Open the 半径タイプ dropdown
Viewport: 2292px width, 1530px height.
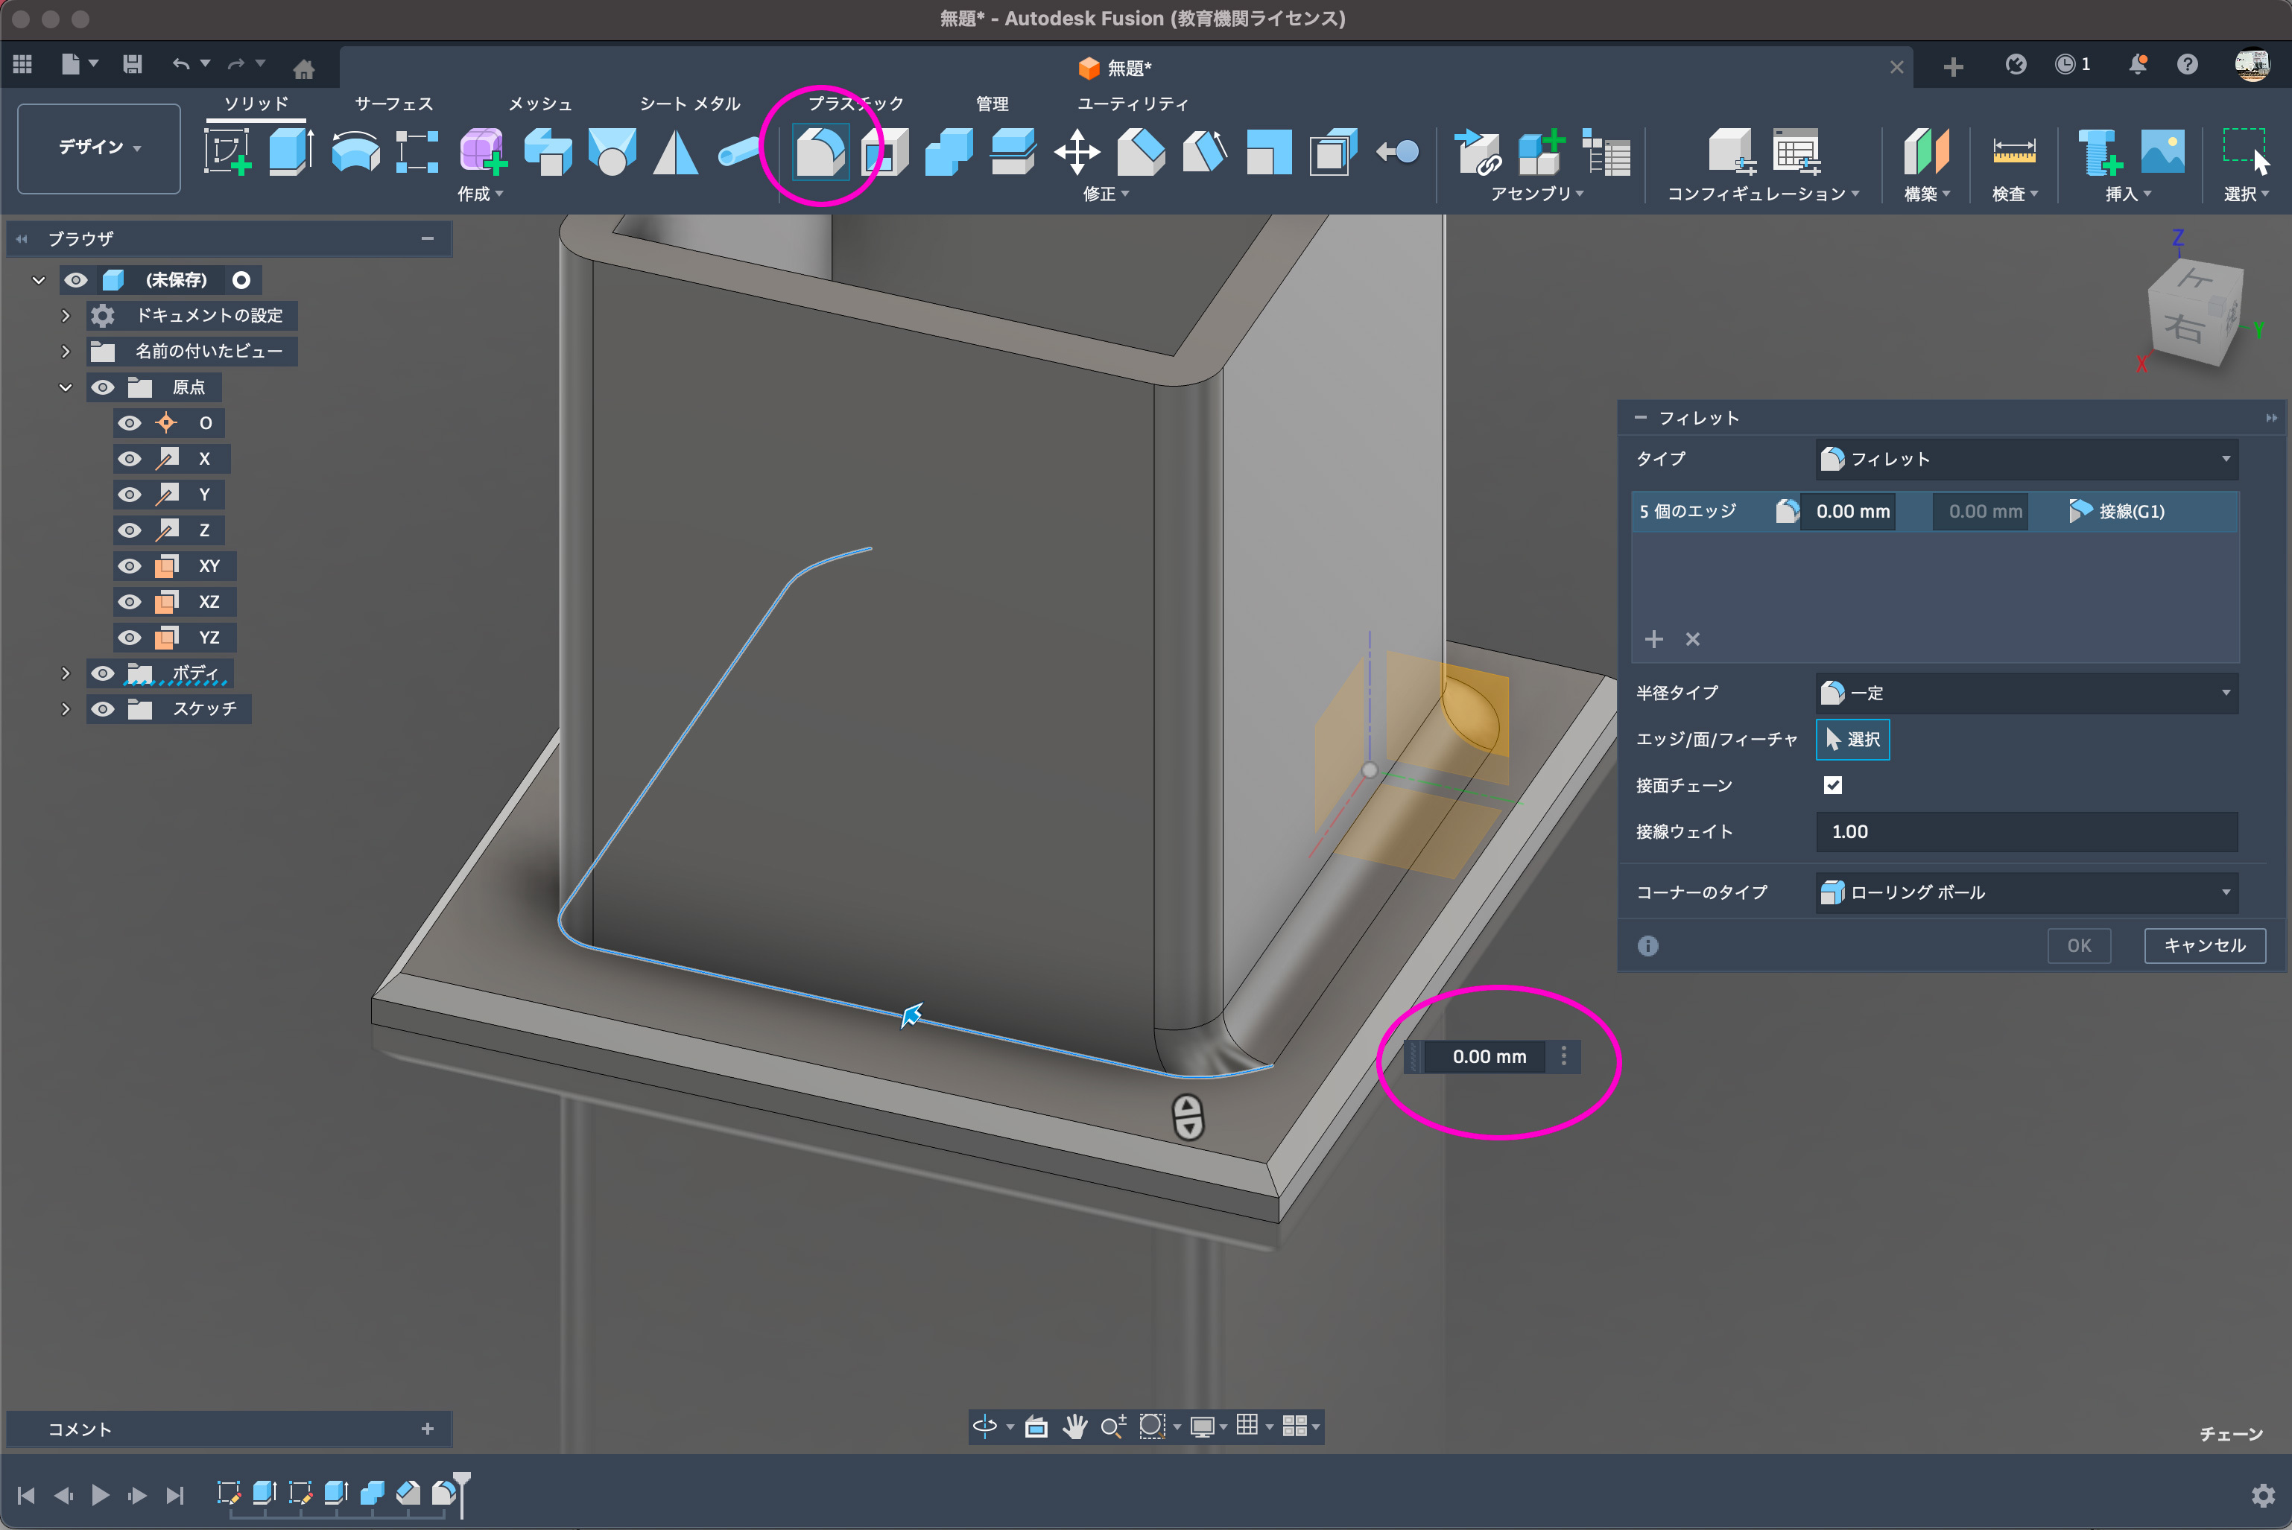tap(2025, 693)
